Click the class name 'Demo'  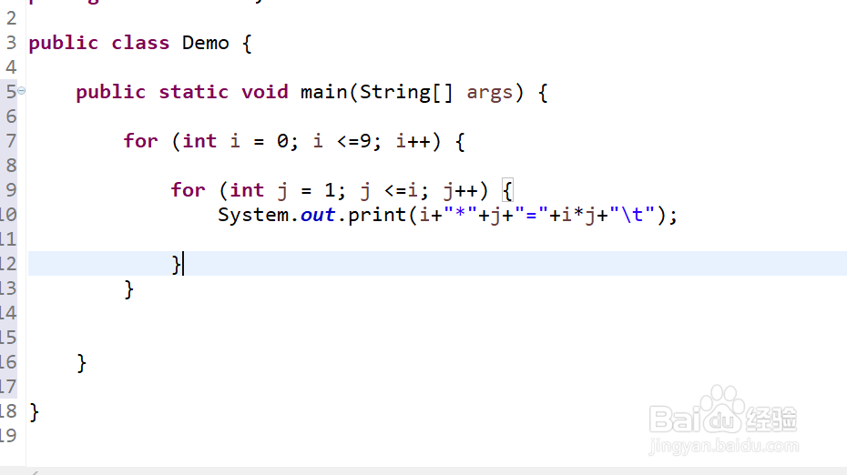click(x=205, y=43)
